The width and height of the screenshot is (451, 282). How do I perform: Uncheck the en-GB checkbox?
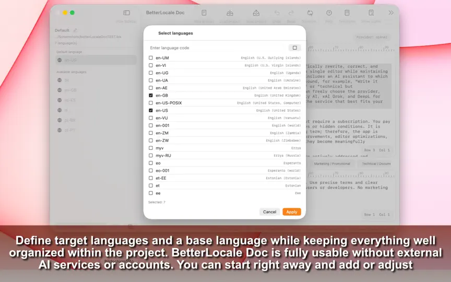point(151,95)
